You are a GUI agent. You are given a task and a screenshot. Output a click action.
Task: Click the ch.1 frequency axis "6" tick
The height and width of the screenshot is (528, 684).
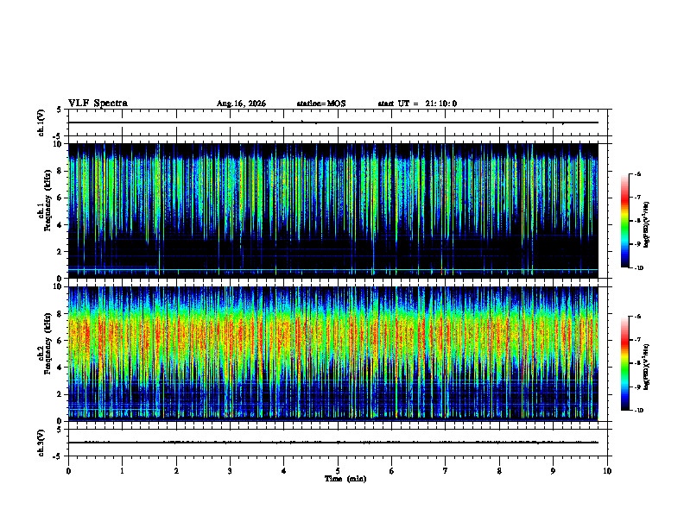(60, 198)
